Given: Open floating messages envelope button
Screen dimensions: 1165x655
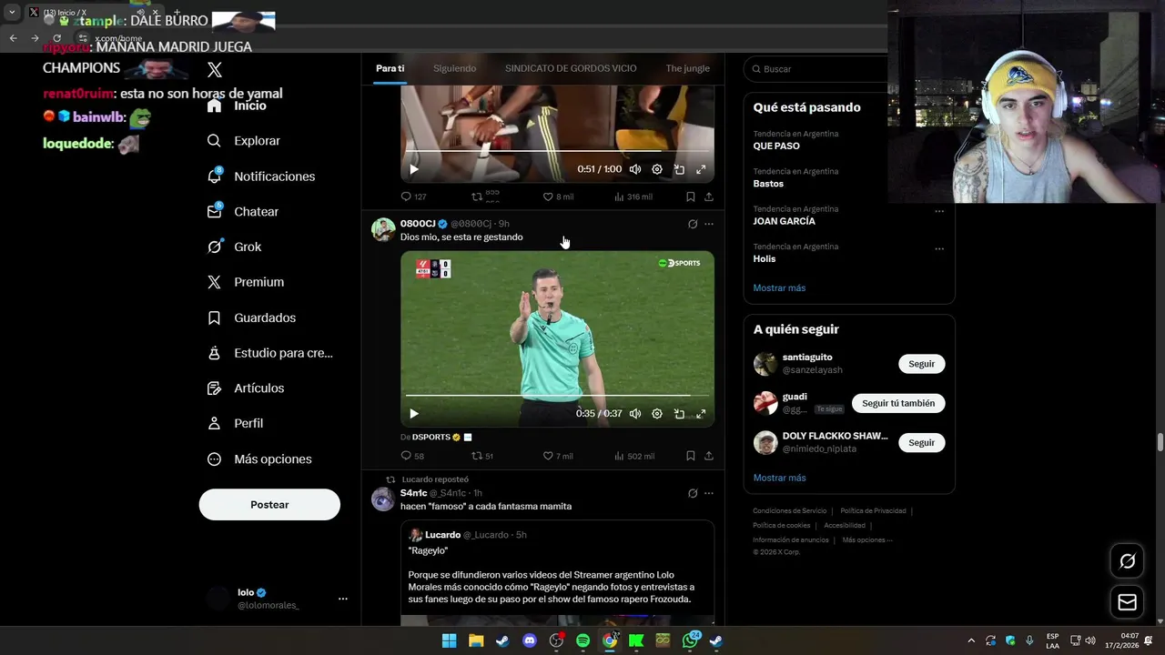Looking at the screenshot, I should pyautogui.click(x=1127, y=602).
